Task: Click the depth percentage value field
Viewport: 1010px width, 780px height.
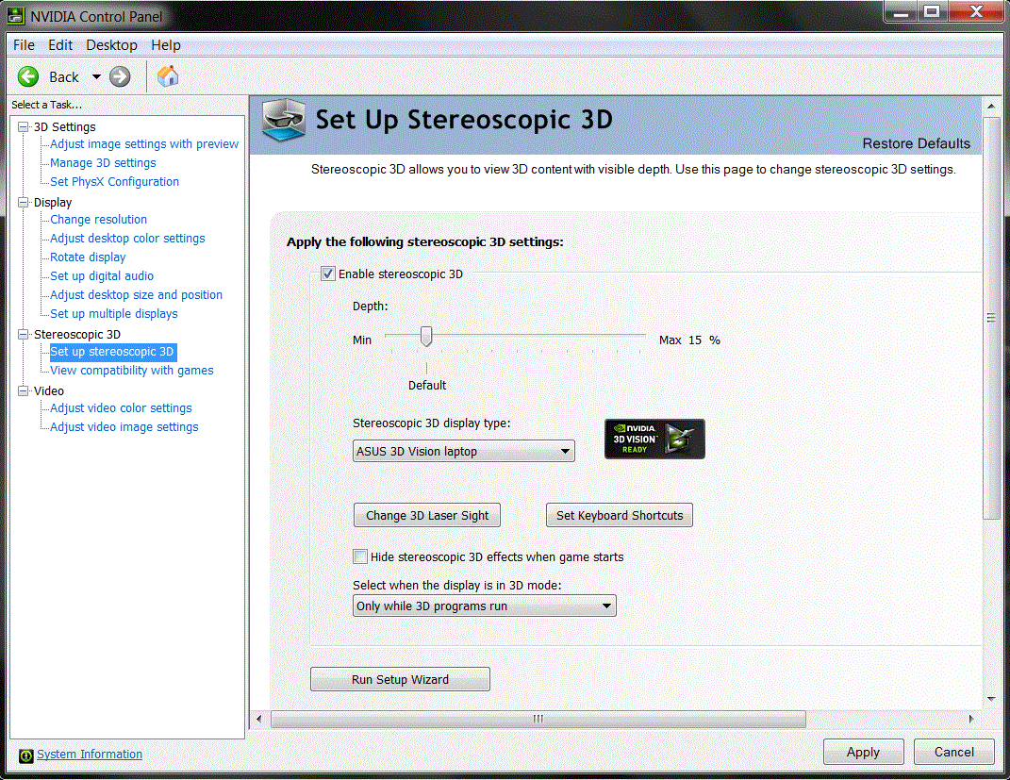Action: 695,340
